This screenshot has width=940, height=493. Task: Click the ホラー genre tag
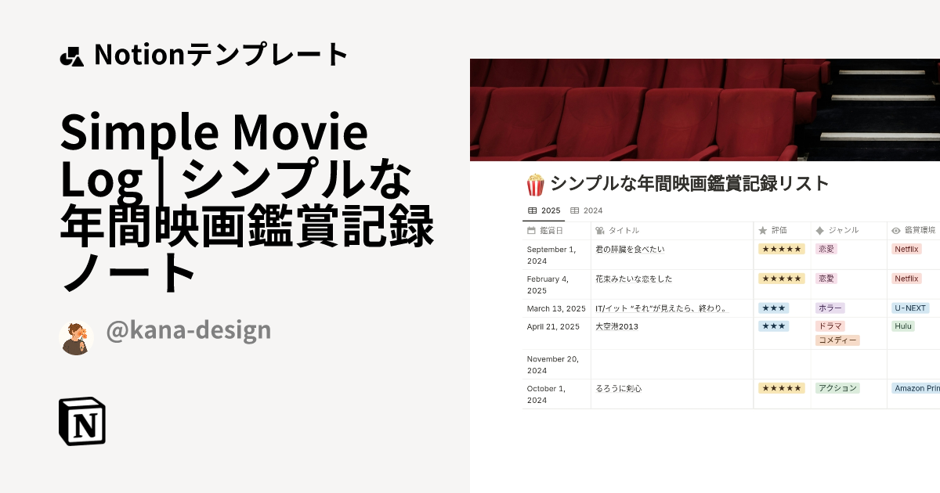[x=830, y=308]
